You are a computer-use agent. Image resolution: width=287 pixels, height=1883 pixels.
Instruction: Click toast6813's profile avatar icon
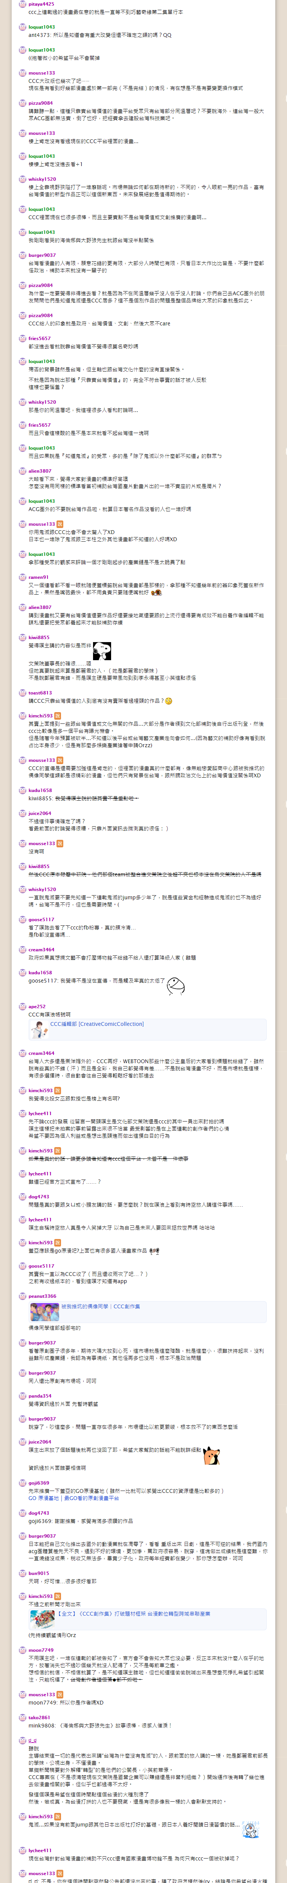[x=23, y=692]
